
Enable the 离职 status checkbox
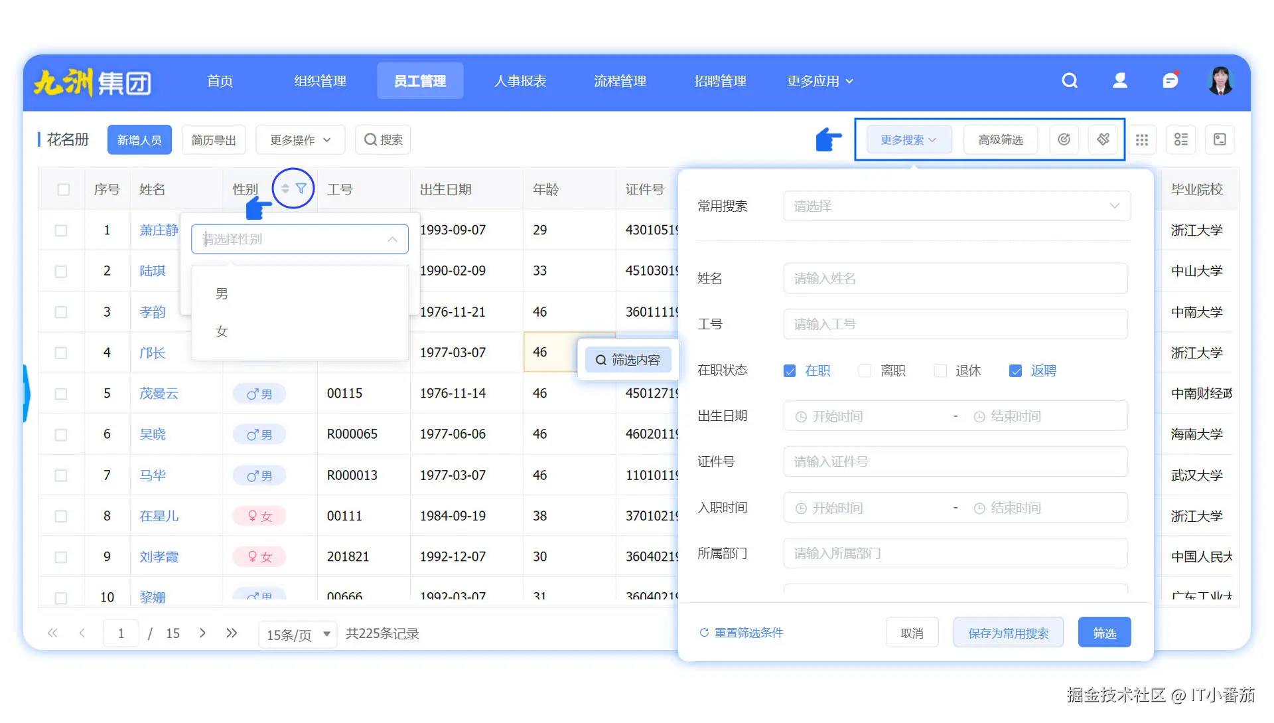tap(865, 370)
